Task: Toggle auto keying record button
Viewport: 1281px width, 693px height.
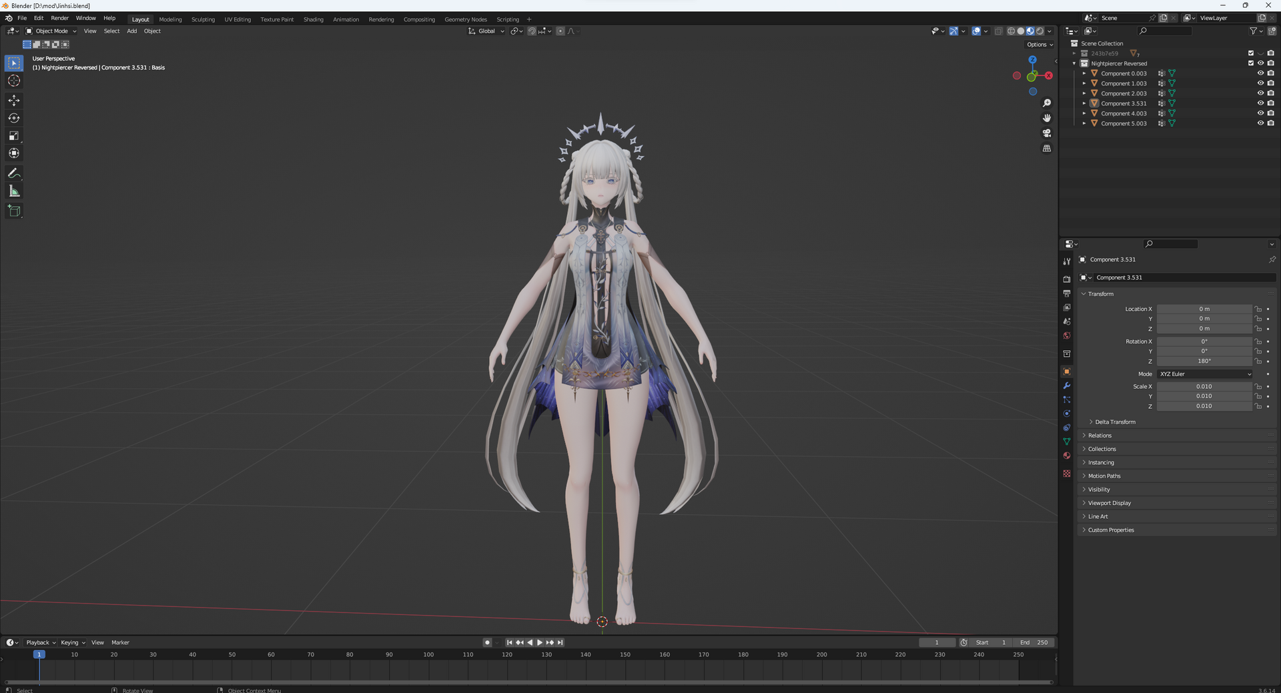Action: tap(487, 643)
